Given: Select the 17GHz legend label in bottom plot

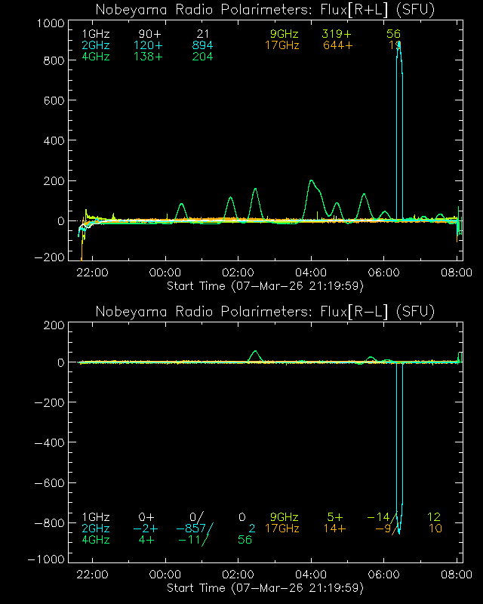Looking at the screenshot, I should tap(282, 528).
